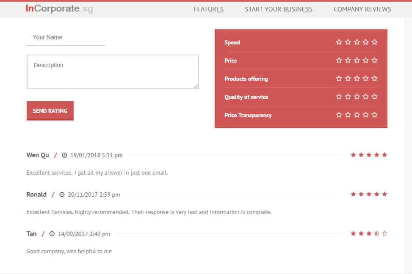This screenshot has height=274, width=412.
Task: Rate Speed two stars
Action: [x=348, y=42]
